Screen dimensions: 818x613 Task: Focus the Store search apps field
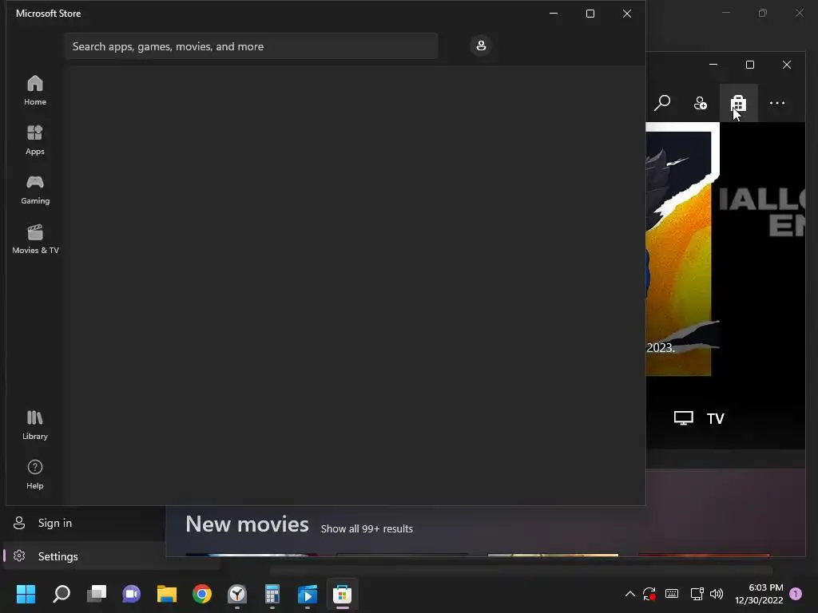tap(252, 46)
